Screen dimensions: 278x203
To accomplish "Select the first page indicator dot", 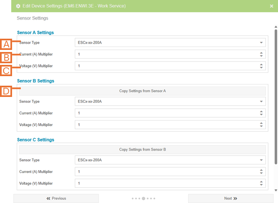I will [133, 198].
